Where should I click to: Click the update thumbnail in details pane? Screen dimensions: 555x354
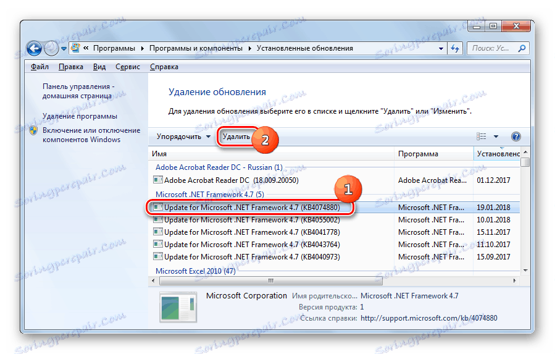178,307
